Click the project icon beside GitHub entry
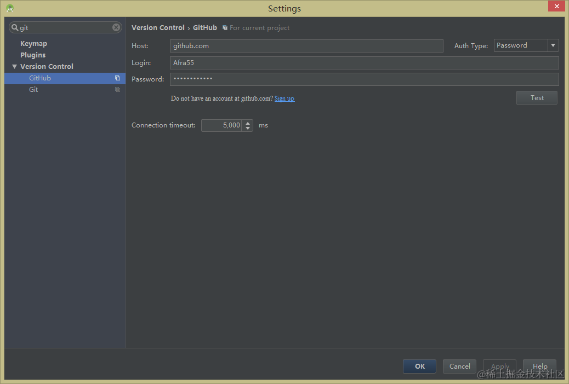 point(117,78)
